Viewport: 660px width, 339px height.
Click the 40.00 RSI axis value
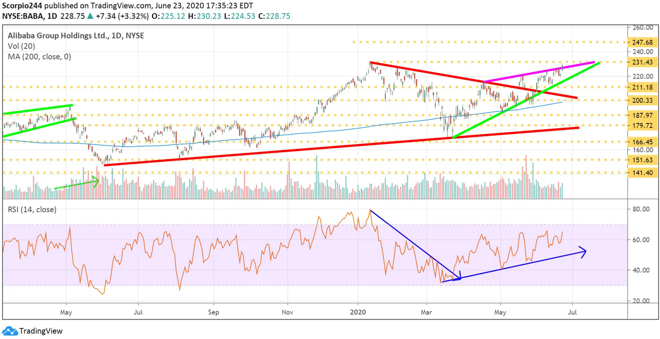tap(642, 270)
